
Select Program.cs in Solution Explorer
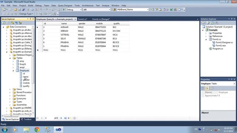point(217,49)
